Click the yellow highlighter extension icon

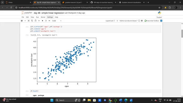pos(166,8)
